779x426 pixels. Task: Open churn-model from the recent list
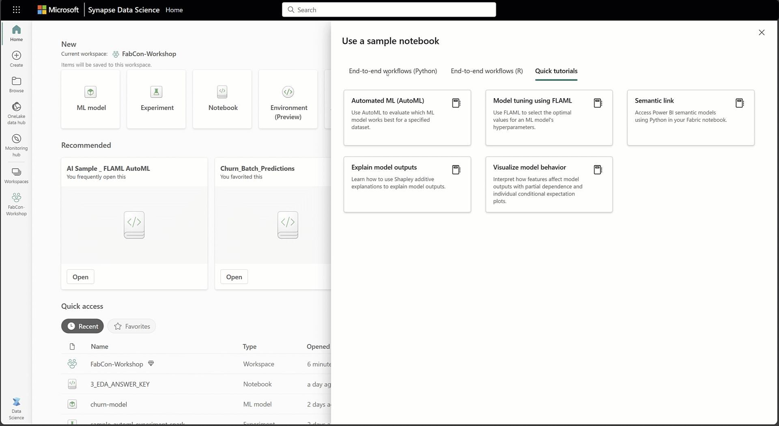pos(109,404)
